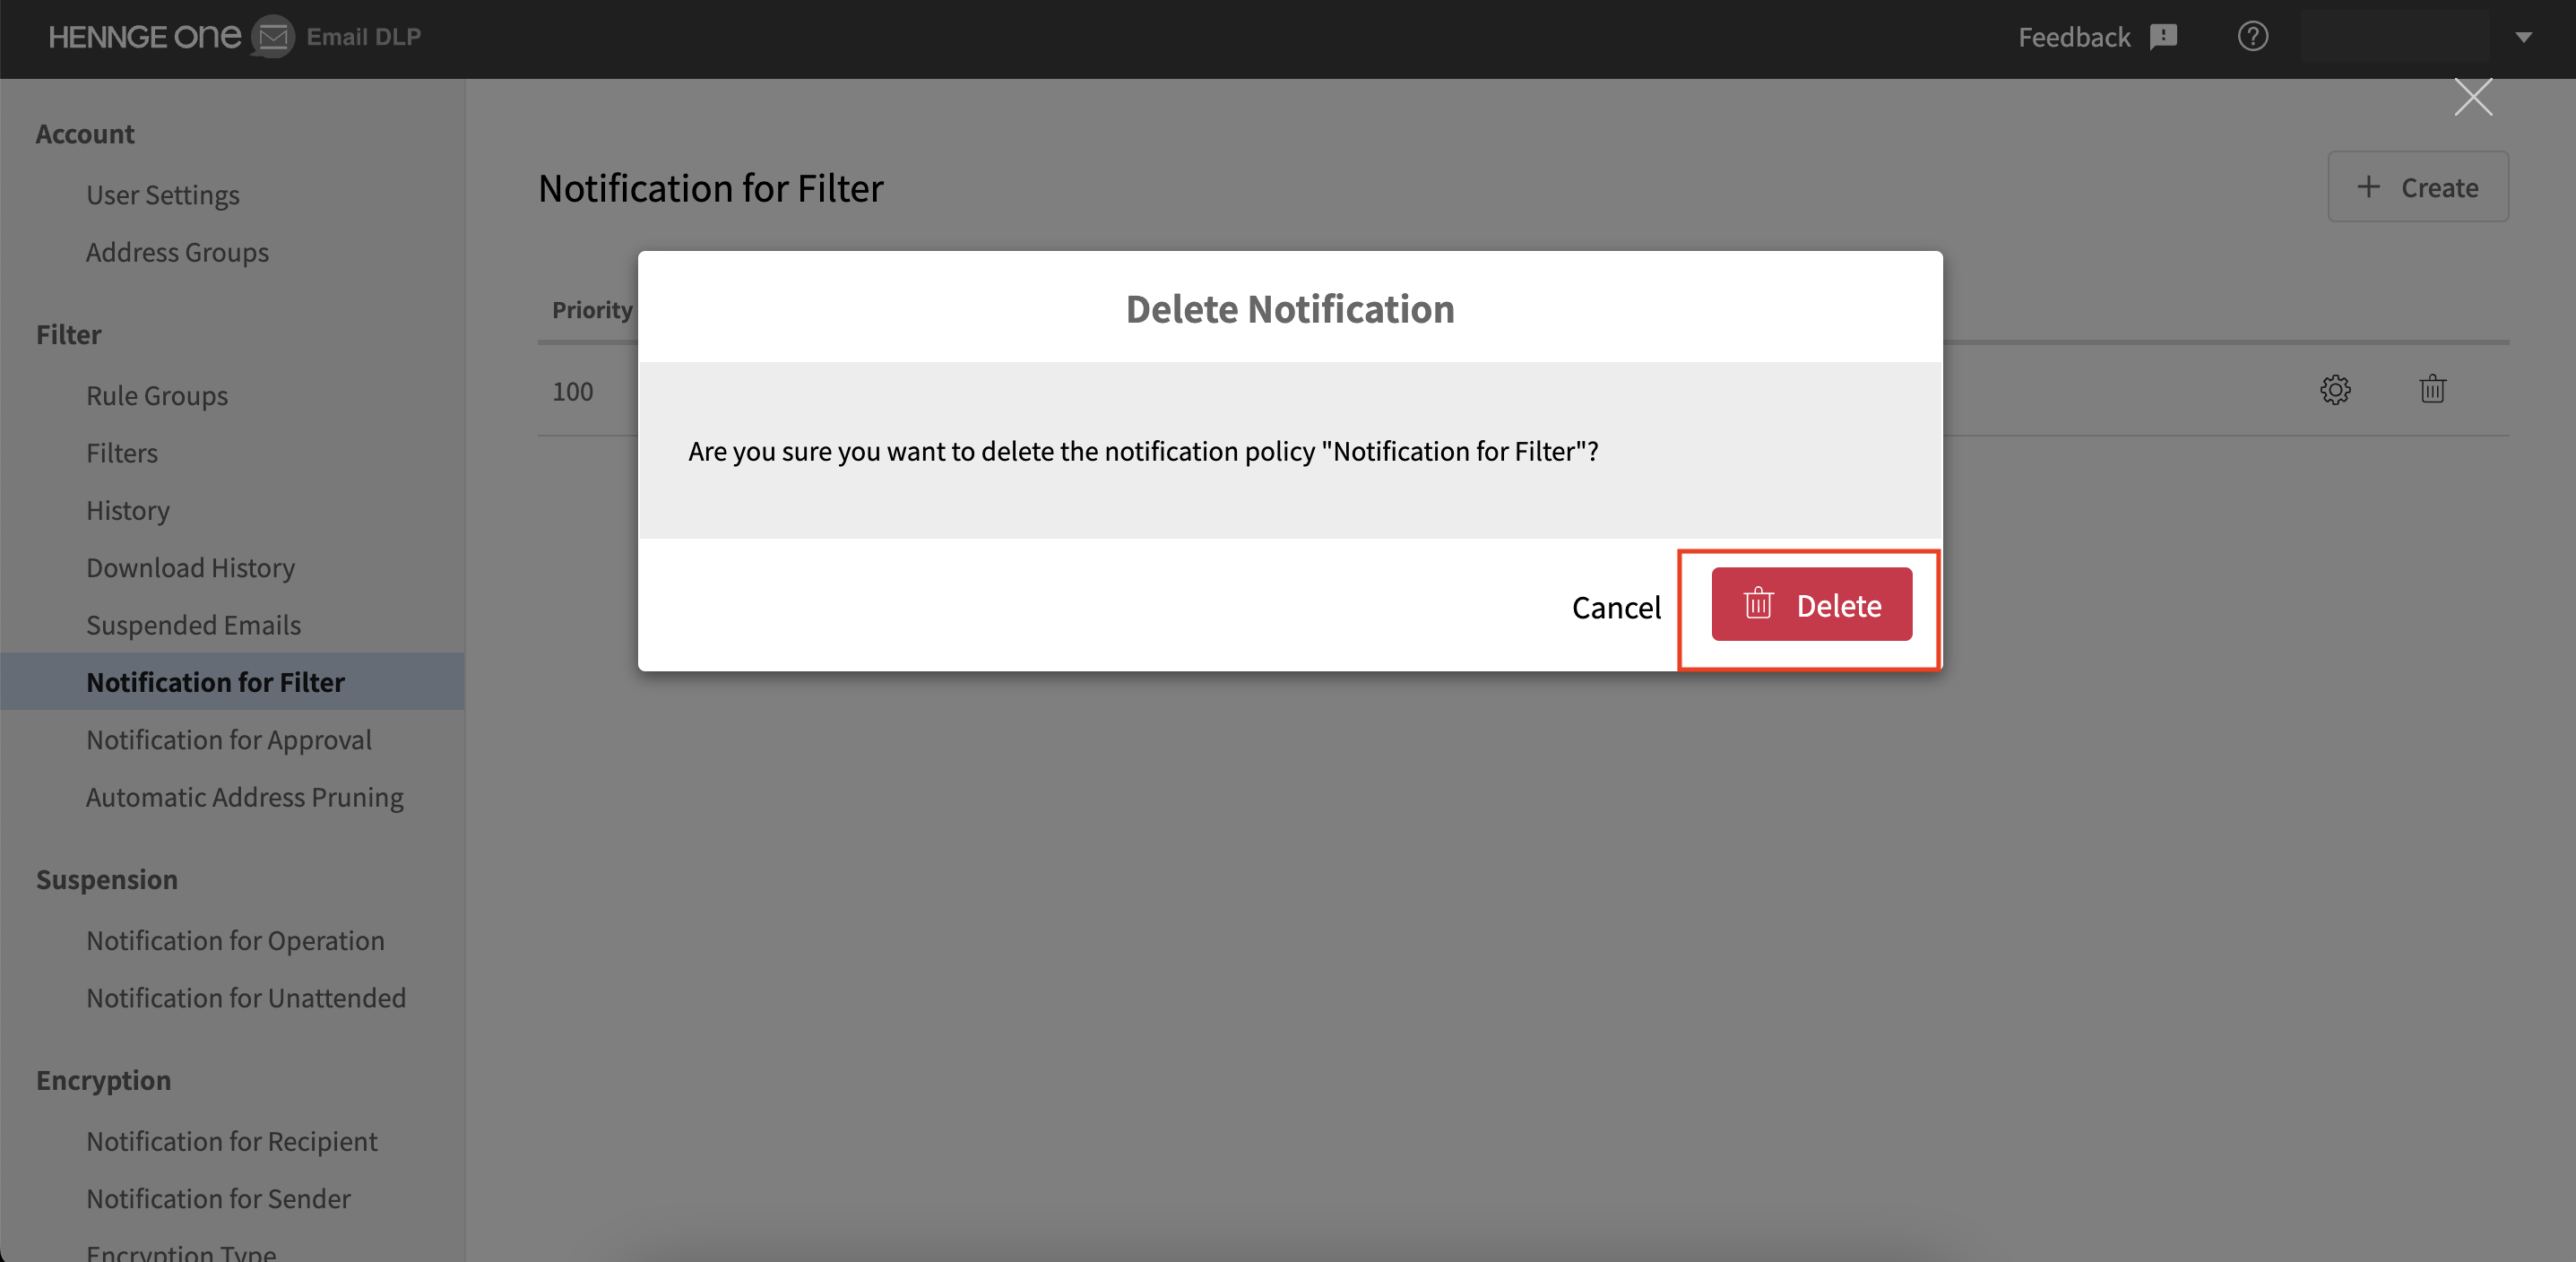Open Suspended Emails menu item
Viewport: 2576px width, 1262px height.
pos(193,625)
